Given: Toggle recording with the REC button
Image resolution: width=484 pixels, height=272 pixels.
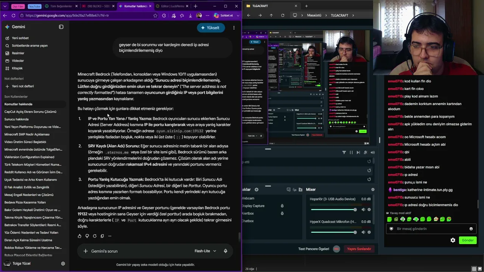Looking at the screenshot, I should pyautogui.click(x=337, y=249).
